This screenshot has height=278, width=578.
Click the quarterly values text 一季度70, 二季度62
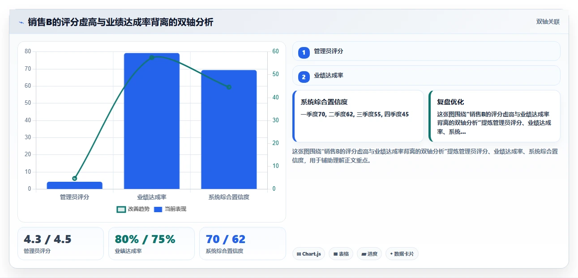coord(355,115)
